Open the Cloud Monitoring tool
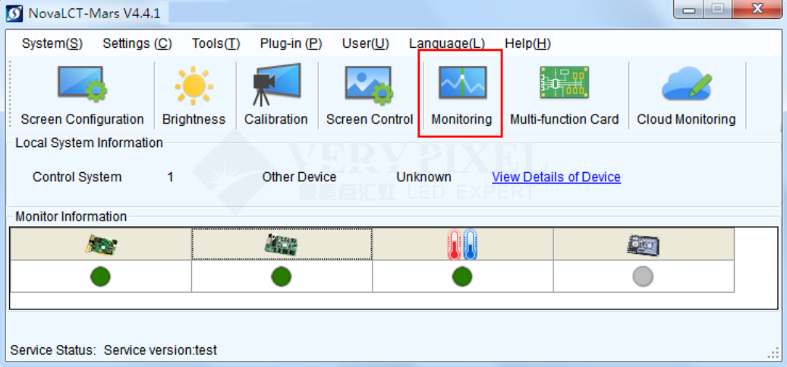The width and height of the screenshot is (787, 367). pyautogui.click(x=686, y=96)
